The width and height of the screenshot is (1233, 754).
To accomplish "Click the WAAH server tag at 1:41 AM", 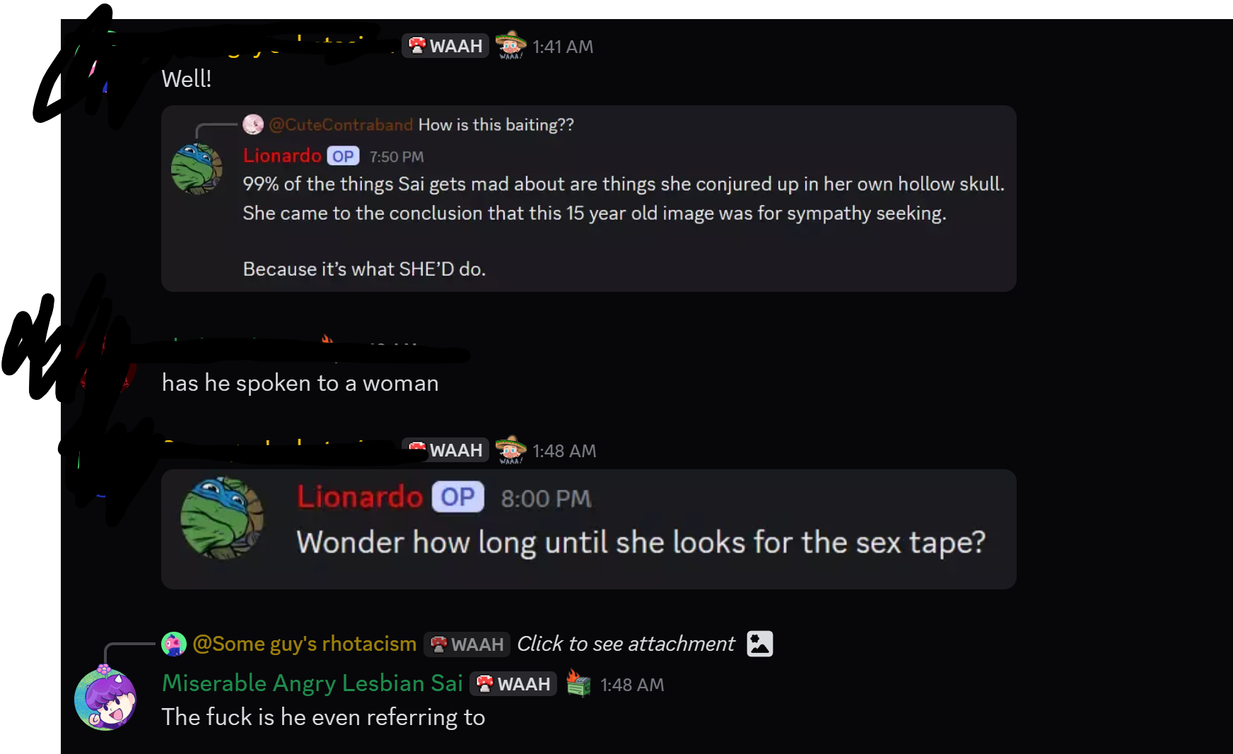I will coord(445,46).
